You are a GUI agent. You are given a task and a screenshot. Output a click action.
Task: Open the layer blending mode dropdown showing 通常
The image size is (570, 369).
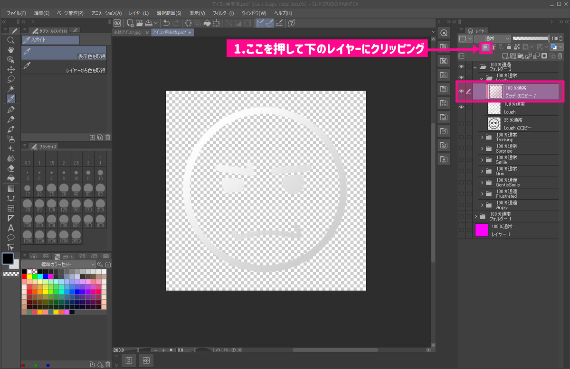[x=492, y=37]
